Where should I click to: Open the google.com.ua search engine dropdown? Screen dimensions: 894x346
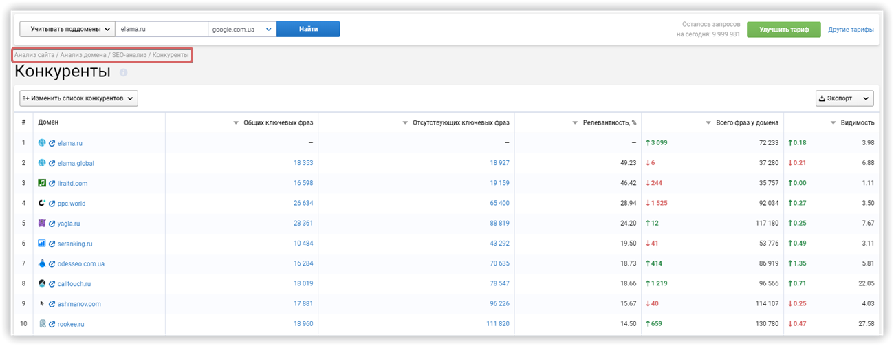pyautogui.click(x=242, y=29)
